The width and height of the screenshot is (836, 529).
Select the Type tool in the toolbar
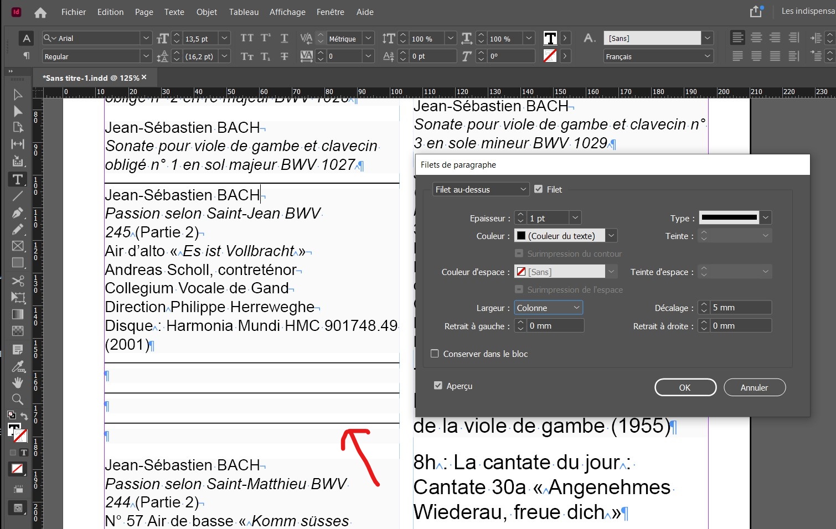pyautogui.click(x=17, y=179)
